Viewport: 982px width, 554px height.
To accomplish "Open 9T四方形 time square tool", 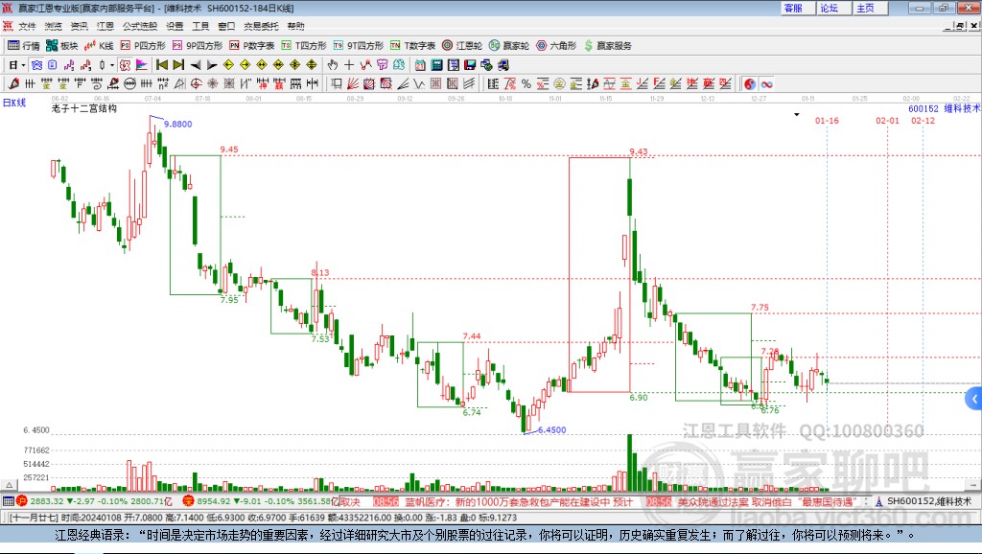I will [359, 46].
